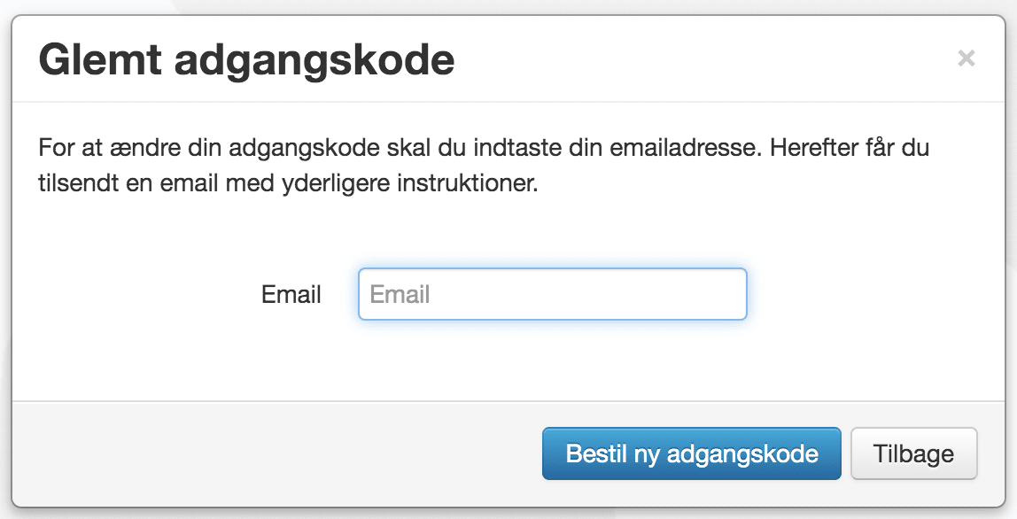Submit the request for a new adgangskode
Image resolution: width=1017 pixels, height=519 pixels.
pos(691,453)
